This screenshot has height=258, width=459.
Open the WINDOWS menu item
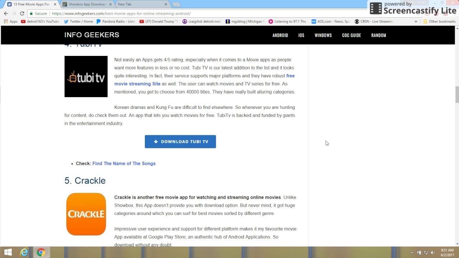(x=323, y=35)
